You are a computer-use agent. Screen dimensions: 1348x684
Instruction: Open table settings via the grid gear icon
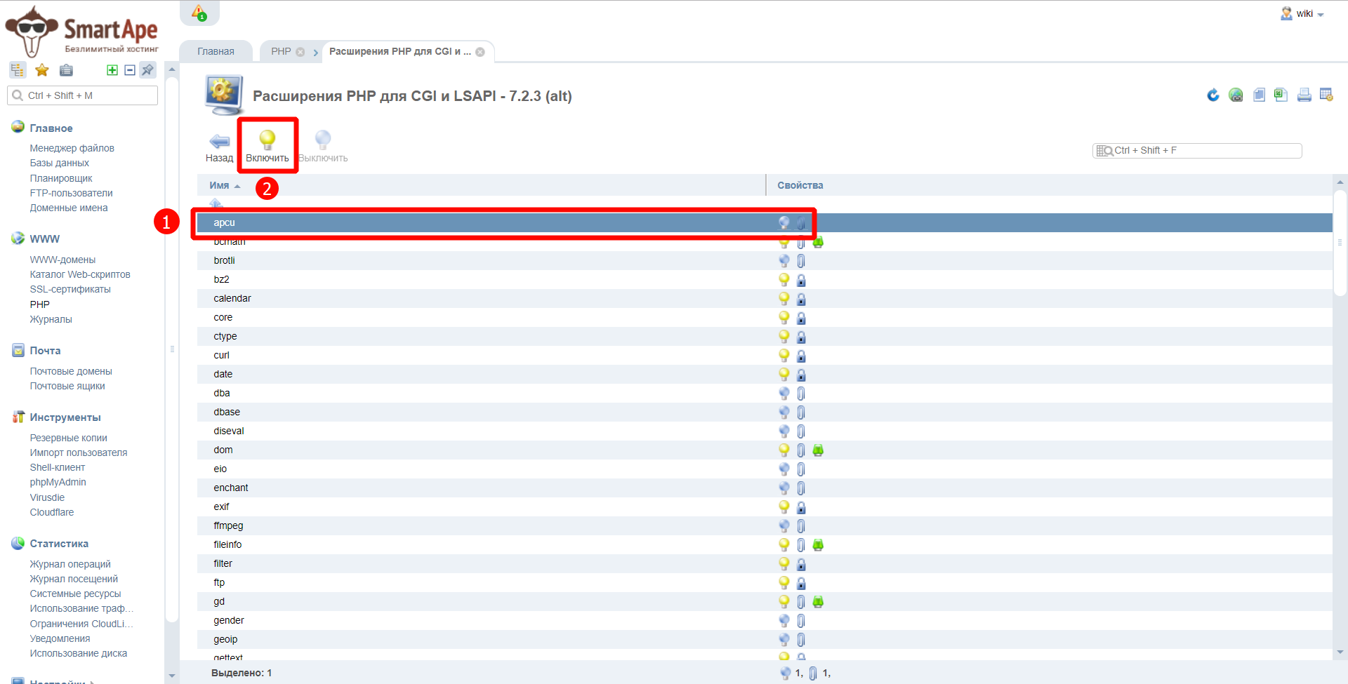tap(1326, 95)
